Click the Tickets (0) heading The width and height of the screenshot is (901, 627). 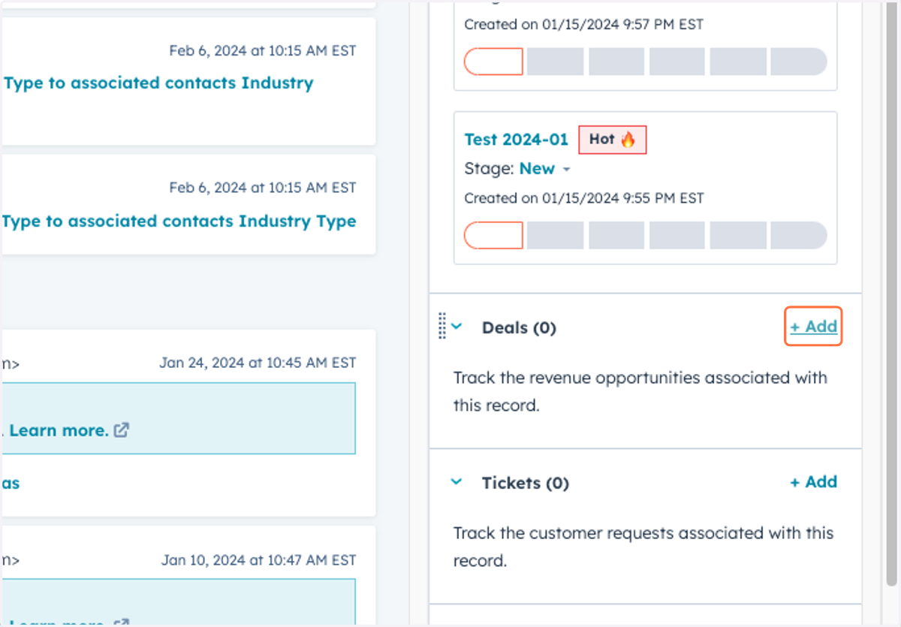coord(526,483)
